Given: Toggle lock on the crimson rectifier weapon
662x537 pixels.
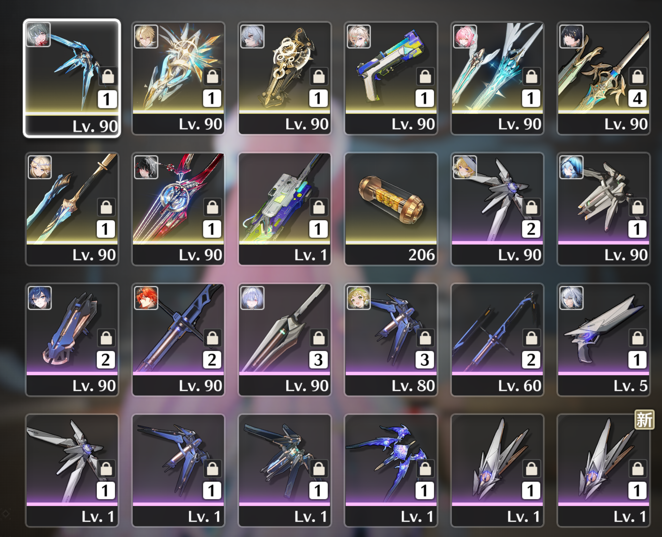Looking at the screenshot, I should click(x=212, y=207).
